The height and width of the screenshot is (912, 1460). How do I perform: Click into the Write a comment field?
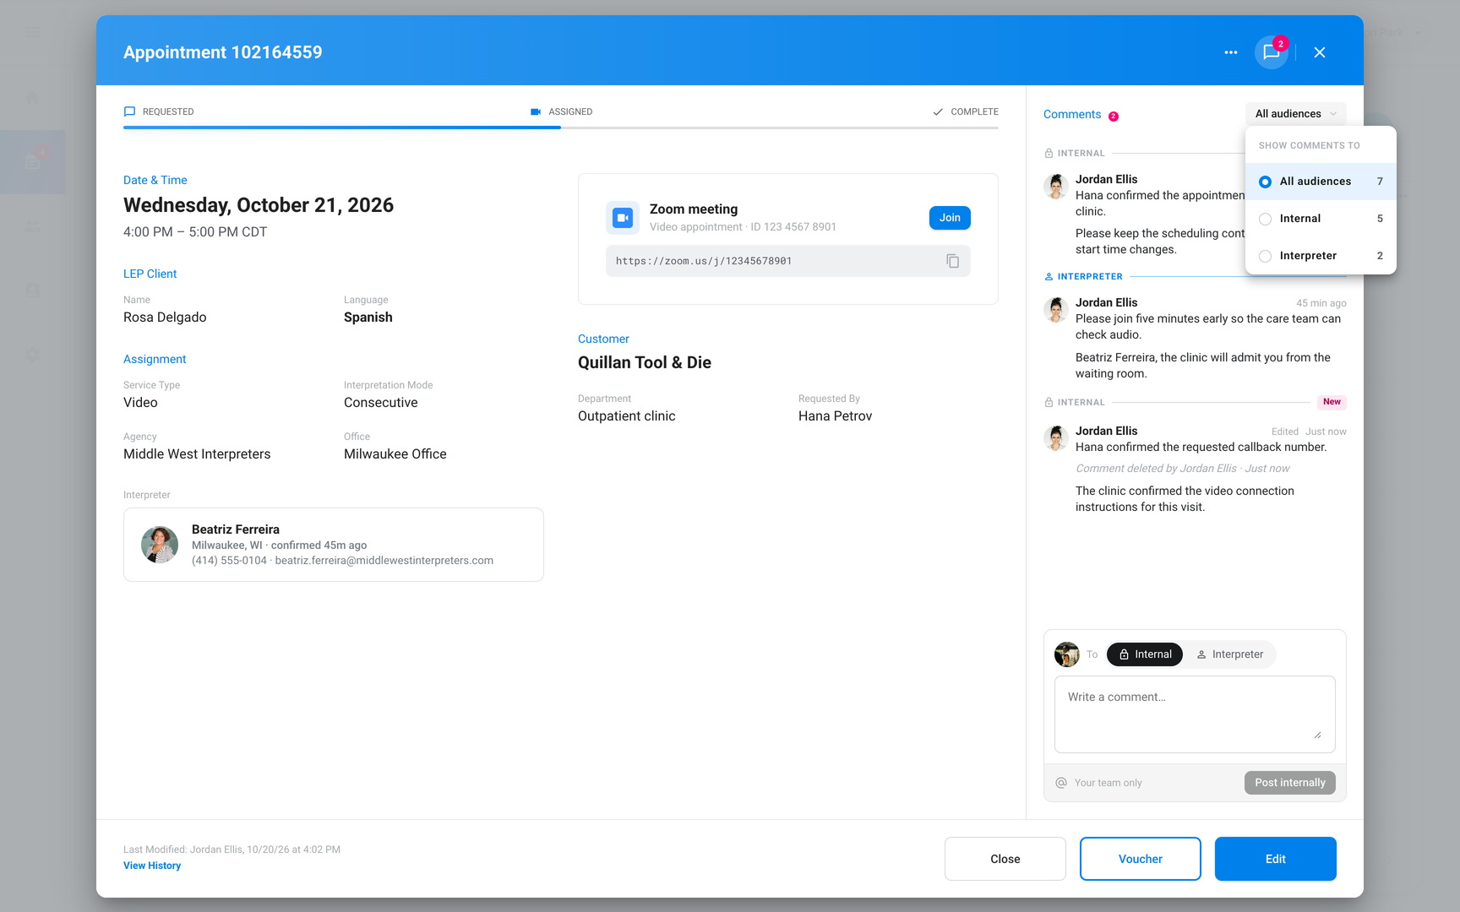(1195, 714)
